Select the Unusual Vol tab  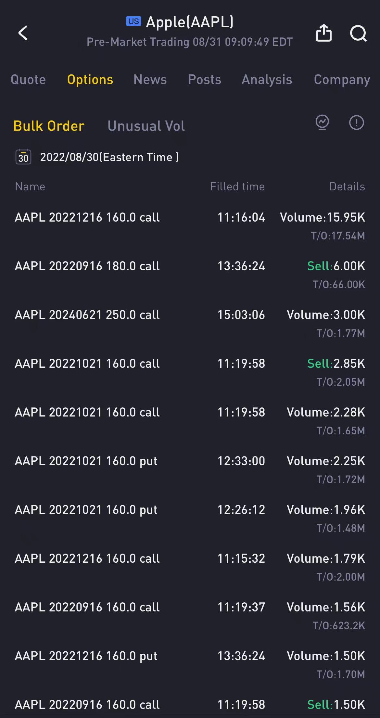(146, 126)
